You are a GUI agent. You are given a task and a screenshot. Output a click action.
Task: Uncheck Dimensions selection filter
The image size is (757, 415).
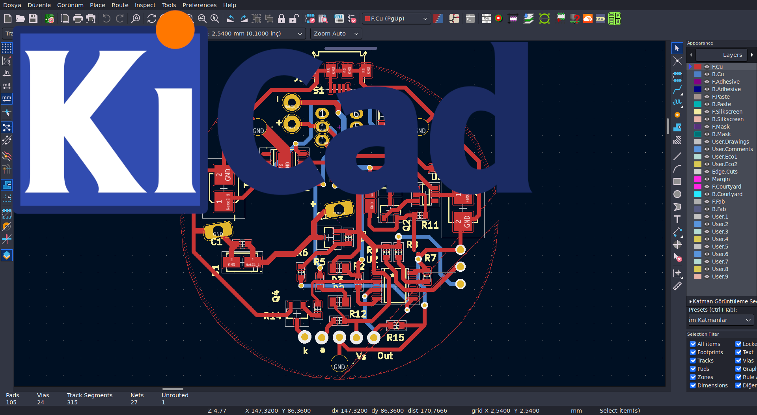coord(693,385)
